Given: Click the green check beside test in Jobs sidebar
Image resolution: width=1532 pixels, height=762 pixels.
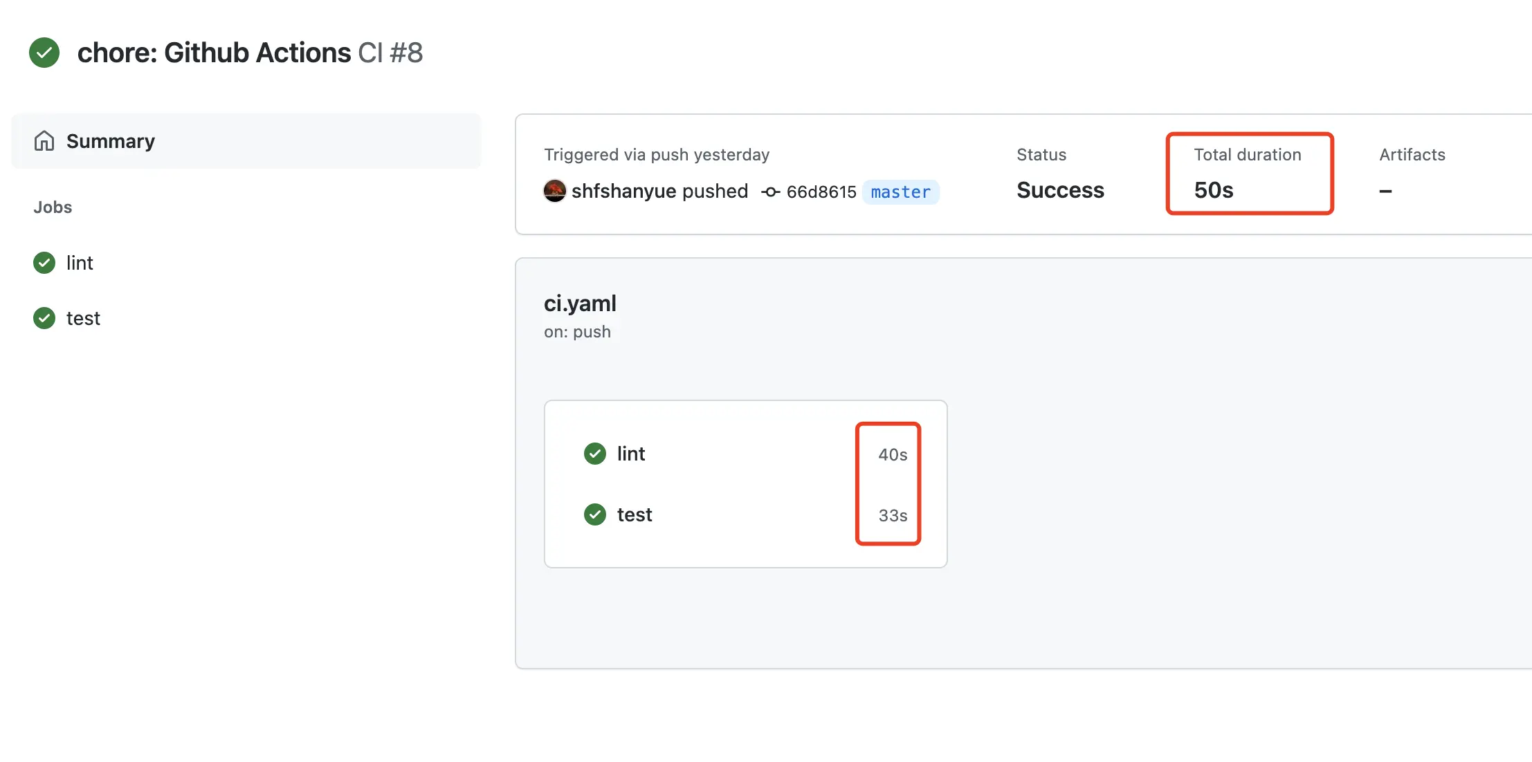Looking at the screenshot, I should click(x=44, y=318).
